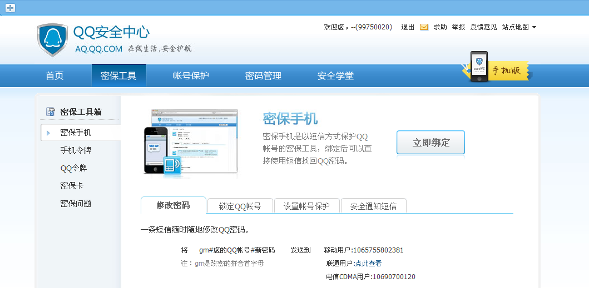
Task: Click the 密保手机 heading title
Action: point(290,119)
